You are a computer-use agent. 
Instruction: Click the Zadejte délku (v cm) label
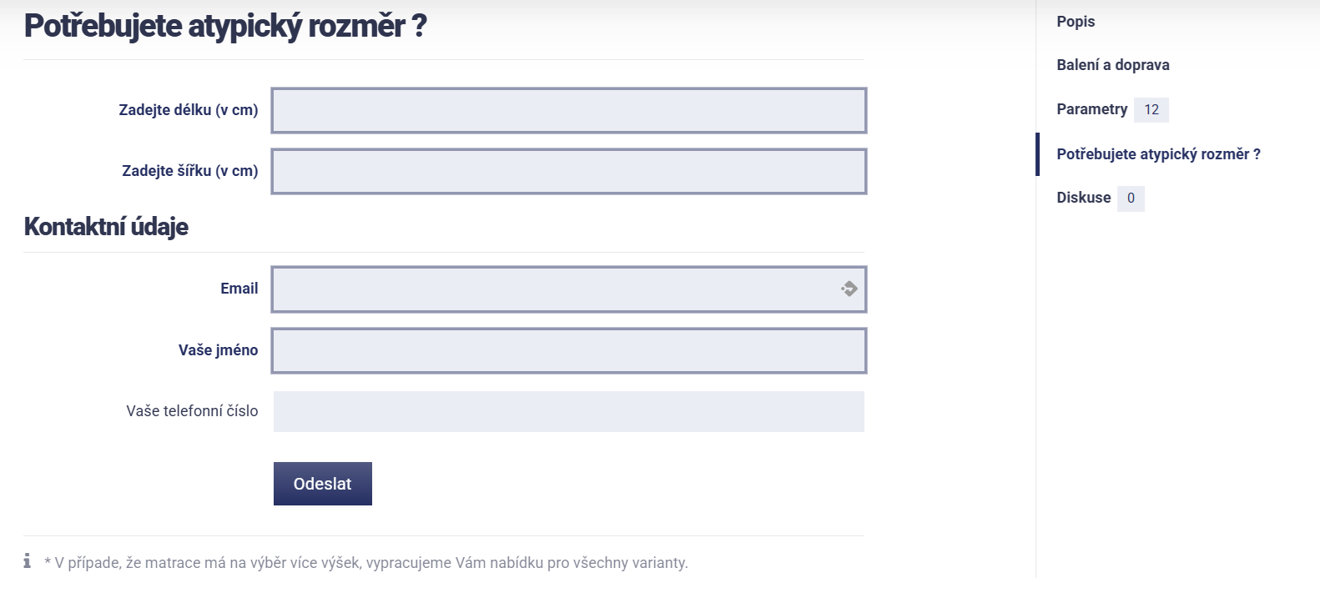tap(189, 110)
